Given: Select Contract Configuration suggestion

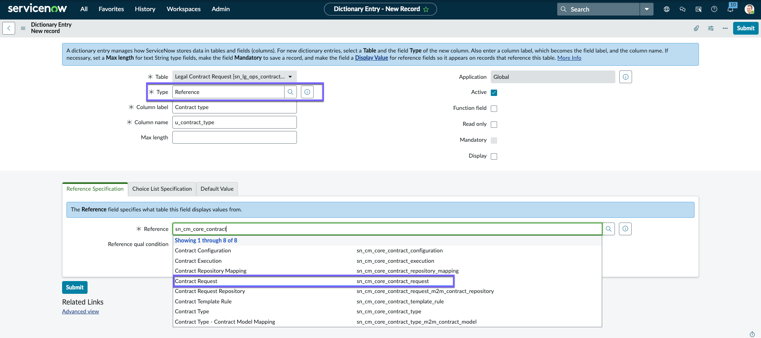Looking at the screenshot, I should coord(387,251).
